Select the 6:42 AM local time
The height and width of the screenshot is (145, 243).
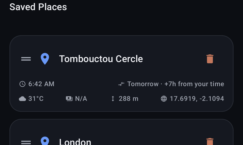(42, 84)
